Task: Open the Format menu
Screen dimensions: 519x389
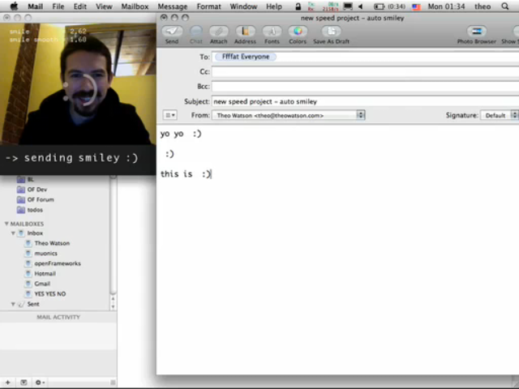Action: click(209, 6)
